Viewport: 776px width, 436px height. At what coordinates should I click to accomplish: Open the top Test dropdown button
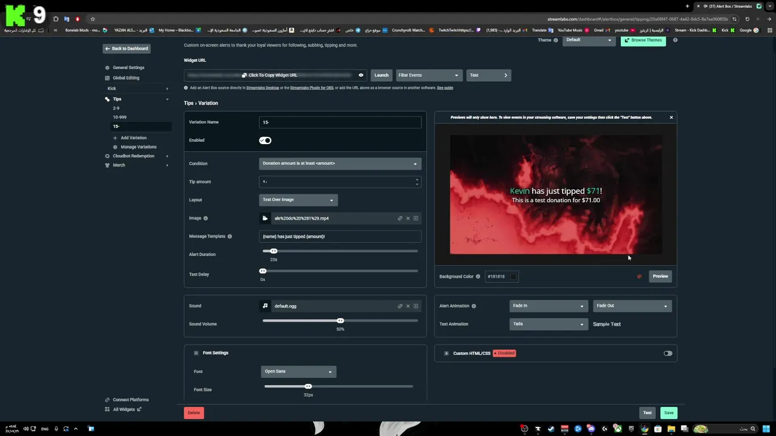489,75
